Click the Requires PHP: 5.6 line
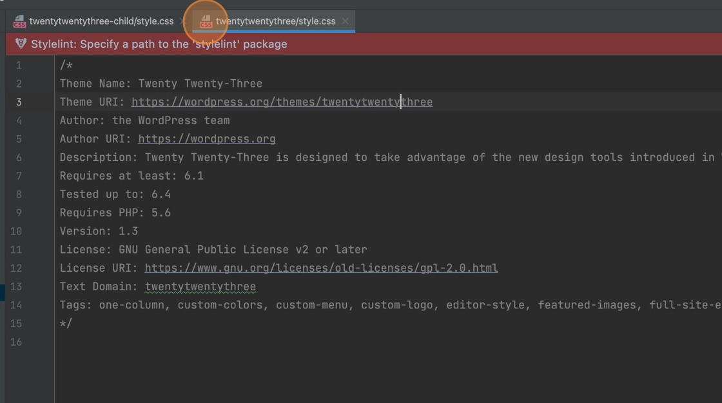 115,212
